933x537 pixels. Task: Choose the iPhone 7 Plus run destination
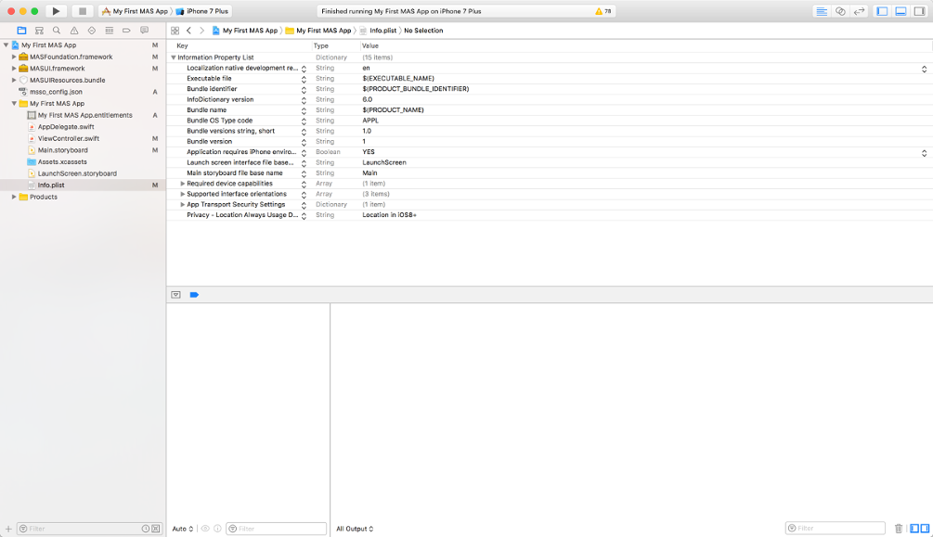point(202,11)
